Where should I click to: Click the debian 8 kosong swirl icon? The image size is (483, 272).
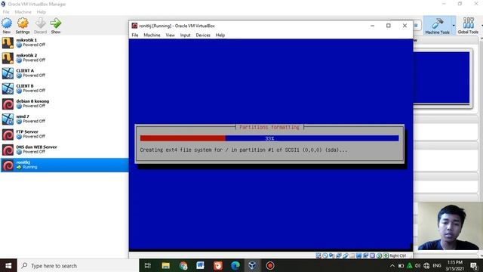(x=8, y=104)
